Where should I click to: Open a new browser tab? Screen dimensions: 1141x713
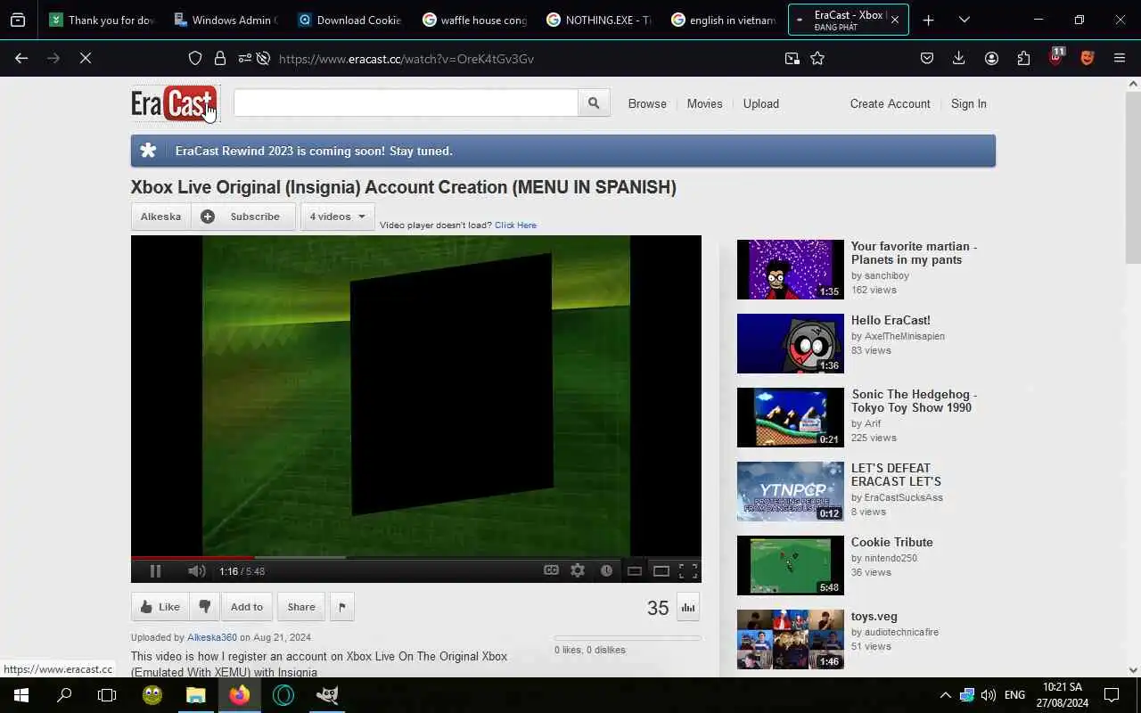(928, 20)
